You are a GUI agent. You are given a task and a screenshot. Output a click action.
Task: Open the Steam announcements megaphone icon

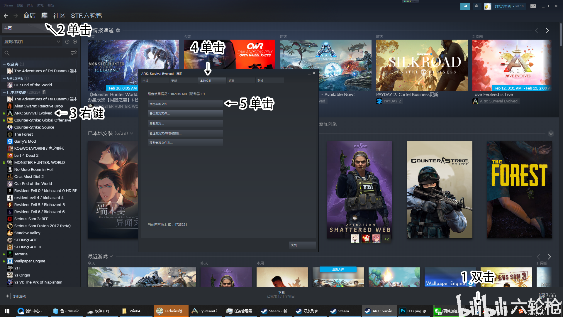(465, 6)
